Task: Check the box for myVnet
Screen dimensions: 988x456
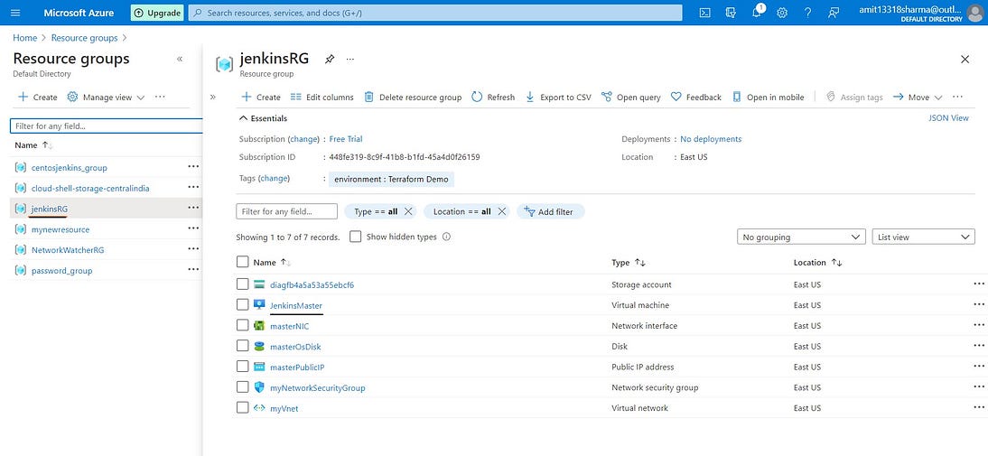Action: (243, 407)
